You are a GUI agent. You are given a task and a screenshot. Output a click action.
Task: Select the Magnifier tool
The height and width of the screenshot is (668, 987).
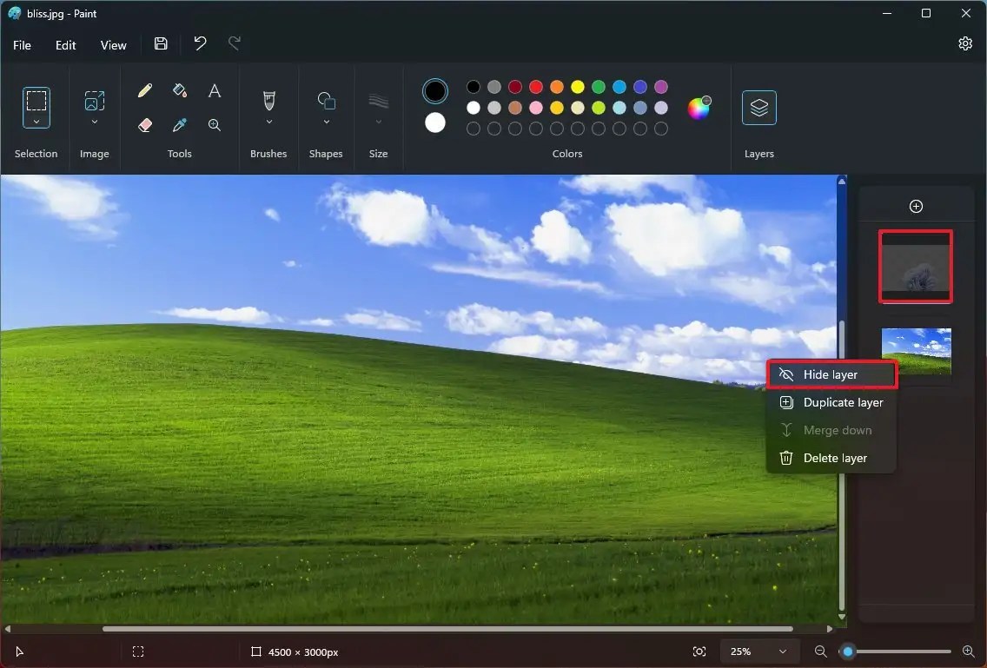pyautogui.click(x=214, y=124)
